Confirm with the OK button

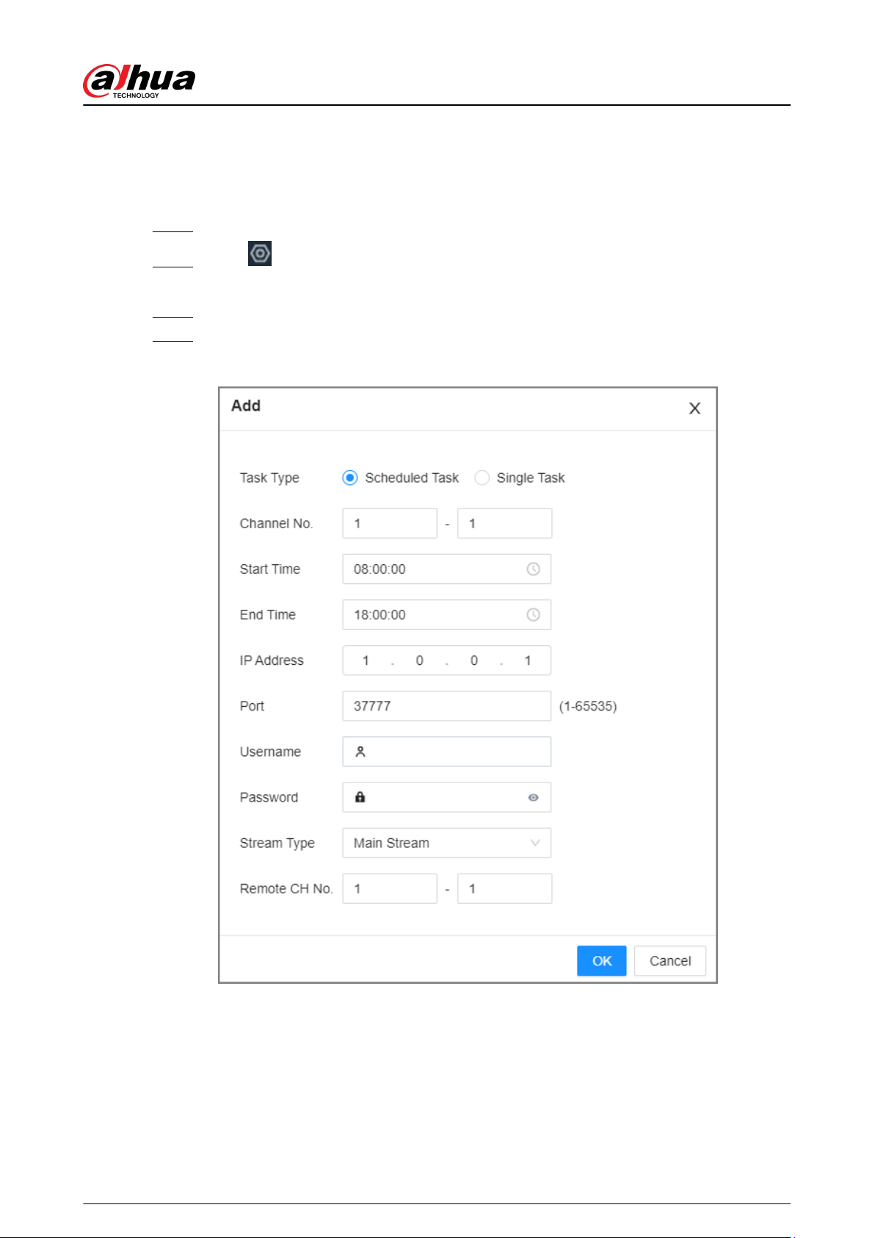[x=602, y=960]
